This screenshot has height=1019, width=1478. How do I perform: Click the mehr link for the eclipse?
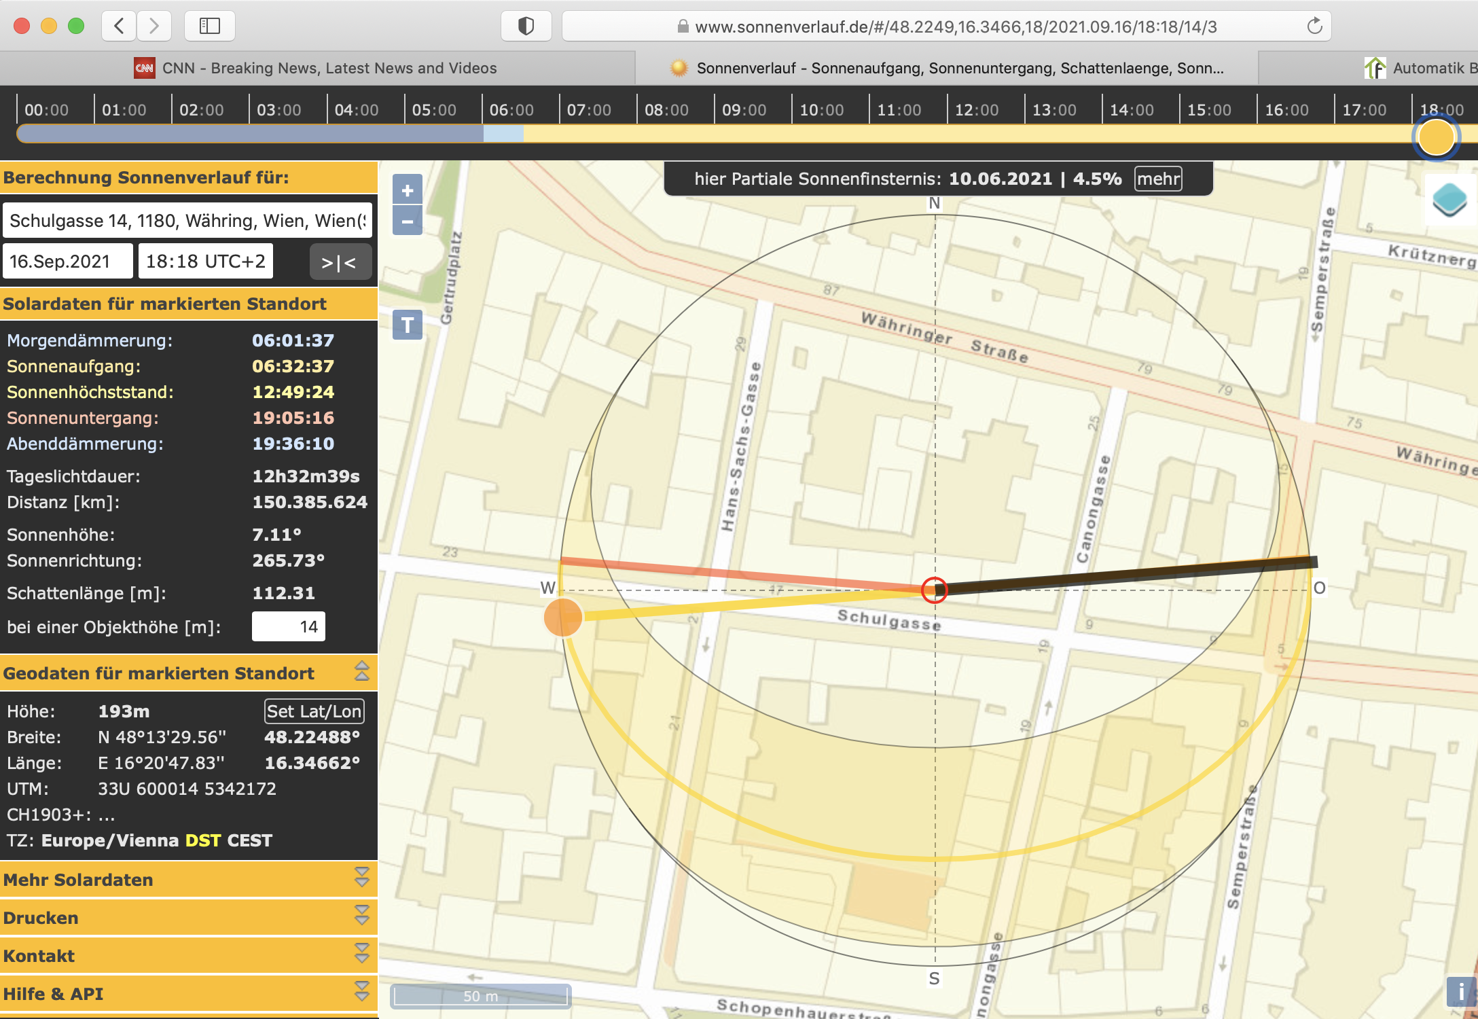pyautogui.click(x=1158, y=179)
